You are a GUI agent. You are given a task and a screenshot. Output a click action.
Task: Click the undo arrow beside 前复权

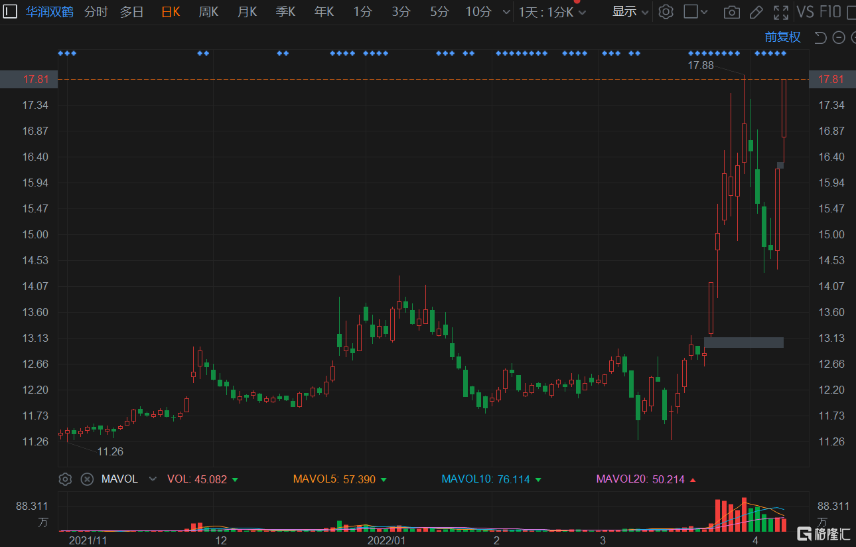(x=820, y=37)
